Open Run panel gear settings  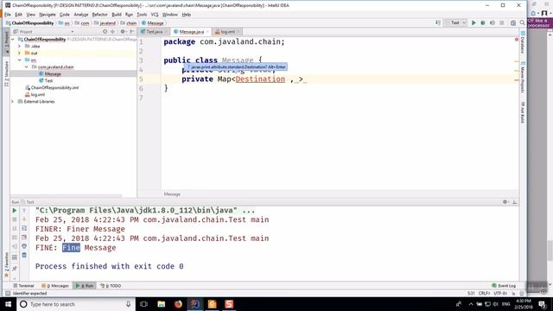(505, 202)
